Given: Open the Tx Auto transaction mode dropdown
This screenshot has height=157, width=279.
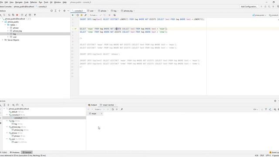Looking at the screenshot, I should coord(93,15).
